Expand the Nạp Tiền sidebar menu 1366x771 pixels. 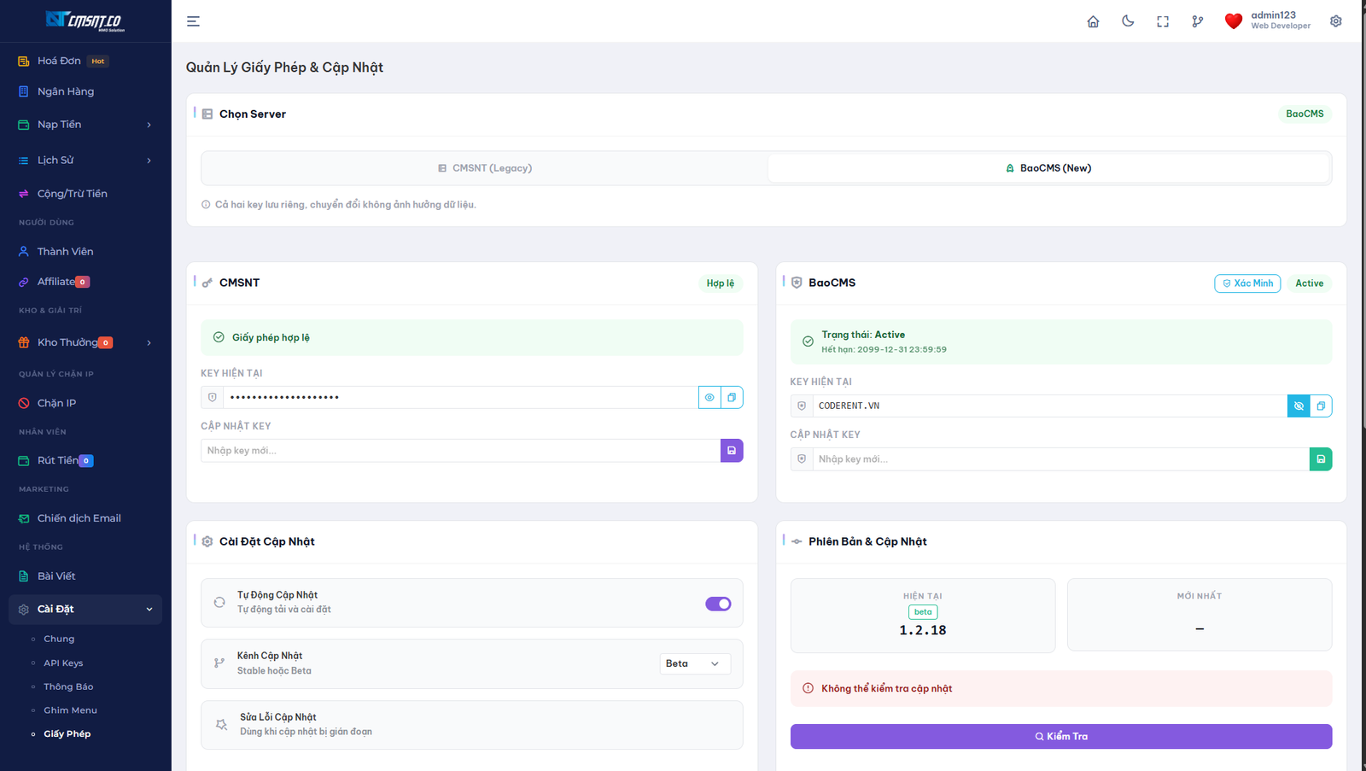pyautogui.click(x=85, y=125)
